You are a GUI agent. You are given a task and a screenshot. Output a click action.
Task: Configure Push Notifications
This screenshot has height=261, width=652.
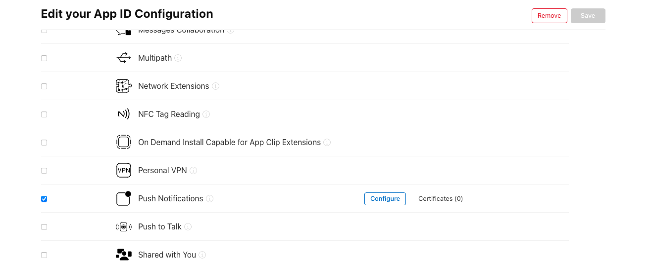pos(385,199)
